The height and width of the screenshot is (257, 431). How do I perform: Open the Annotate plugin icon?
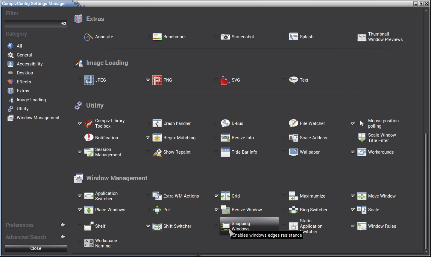89,37
